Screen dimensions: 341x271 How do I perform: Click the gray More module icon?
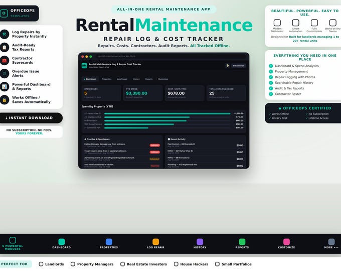tap(331, 241)
